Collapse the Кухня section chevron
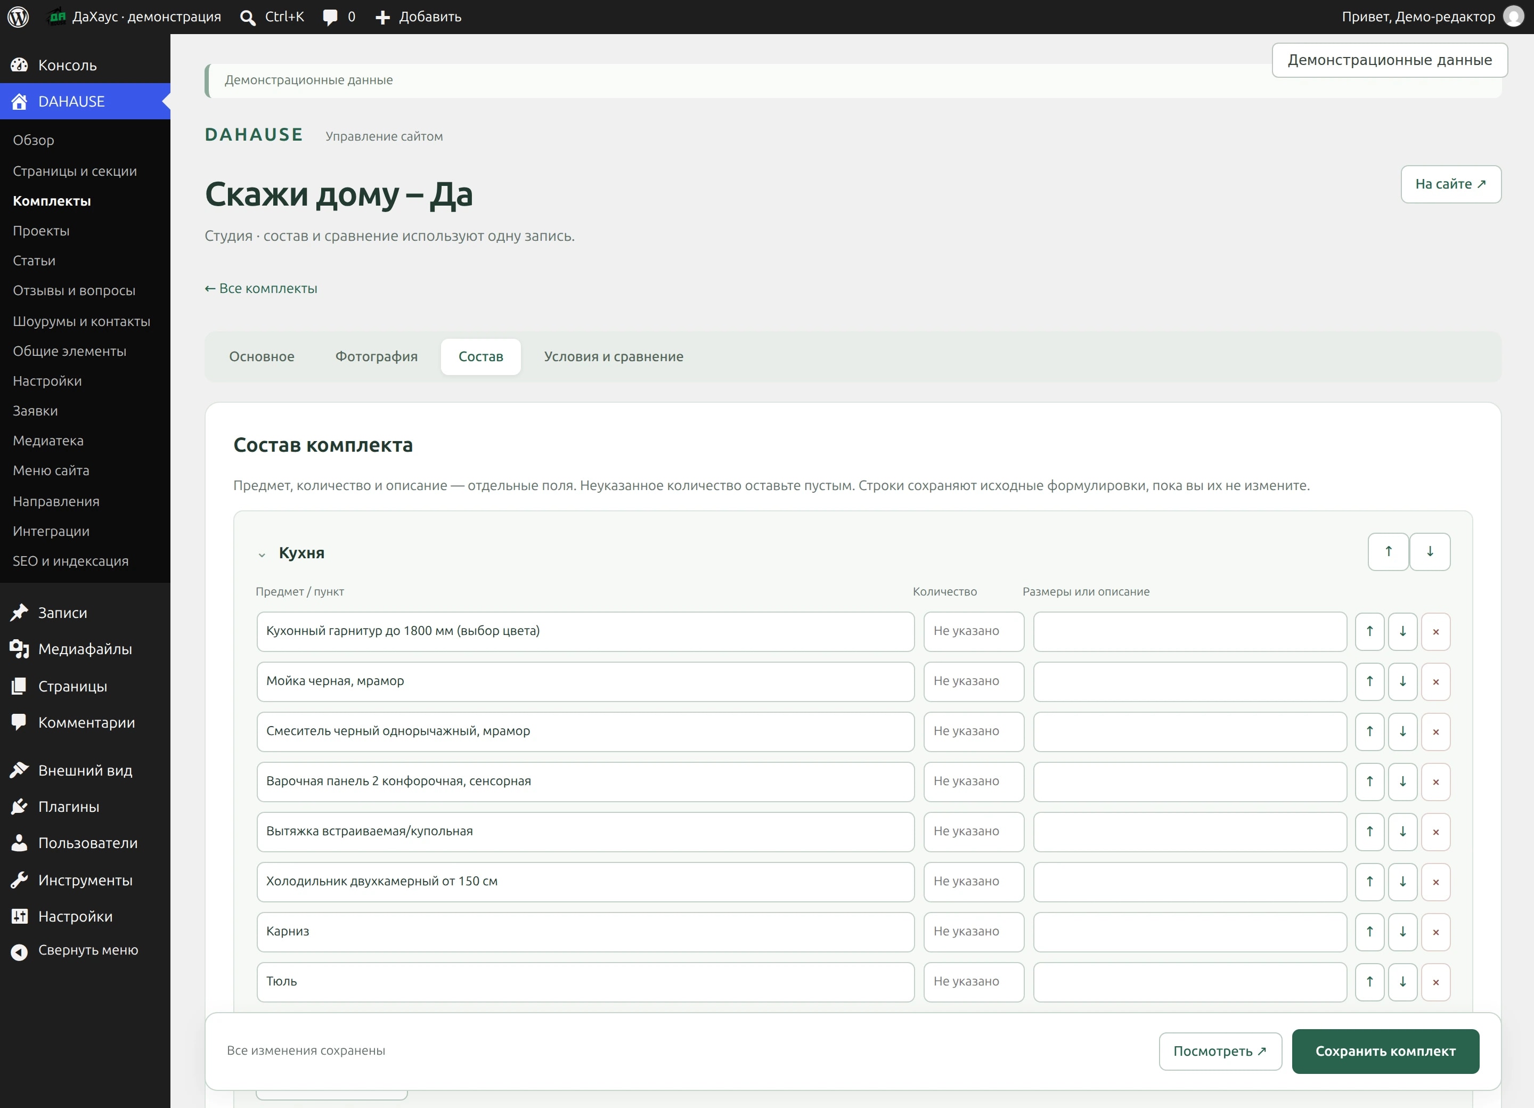Viewport: 1534px width, 1108px height. (262, 555)
